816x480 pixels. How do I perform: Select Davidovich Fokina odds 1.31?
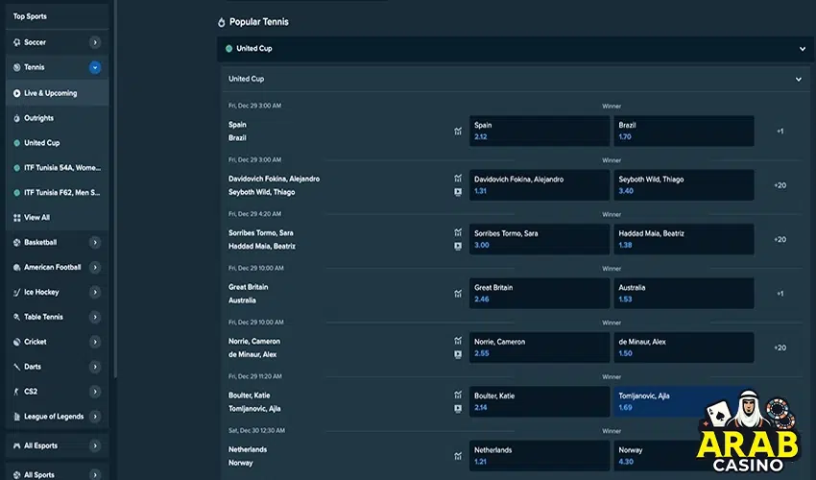pos(540,185)
